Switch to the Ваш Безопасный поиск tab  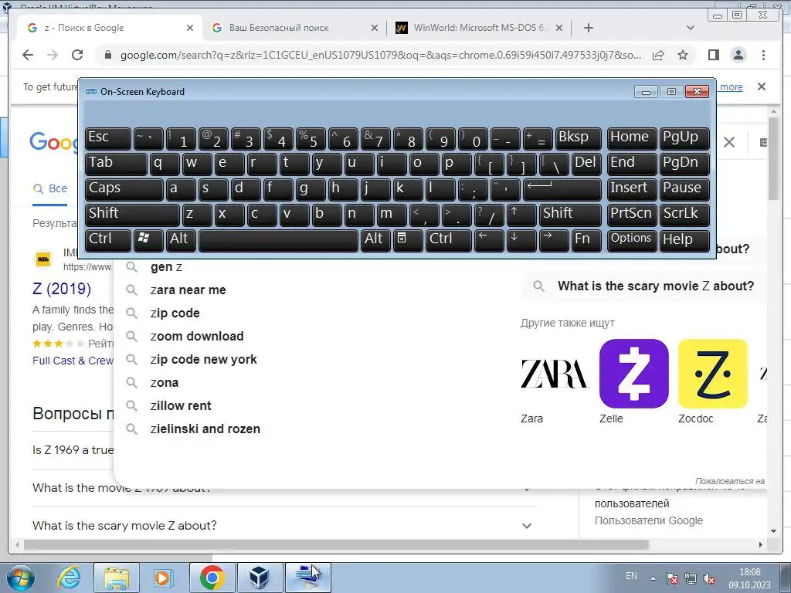pyautogui.click(x=296, y=28)
